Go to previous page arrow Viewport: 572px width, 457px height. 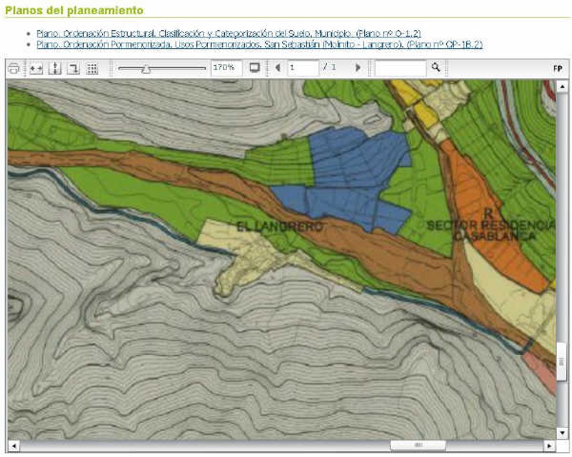pyautogui.click(x=278, y=68)
